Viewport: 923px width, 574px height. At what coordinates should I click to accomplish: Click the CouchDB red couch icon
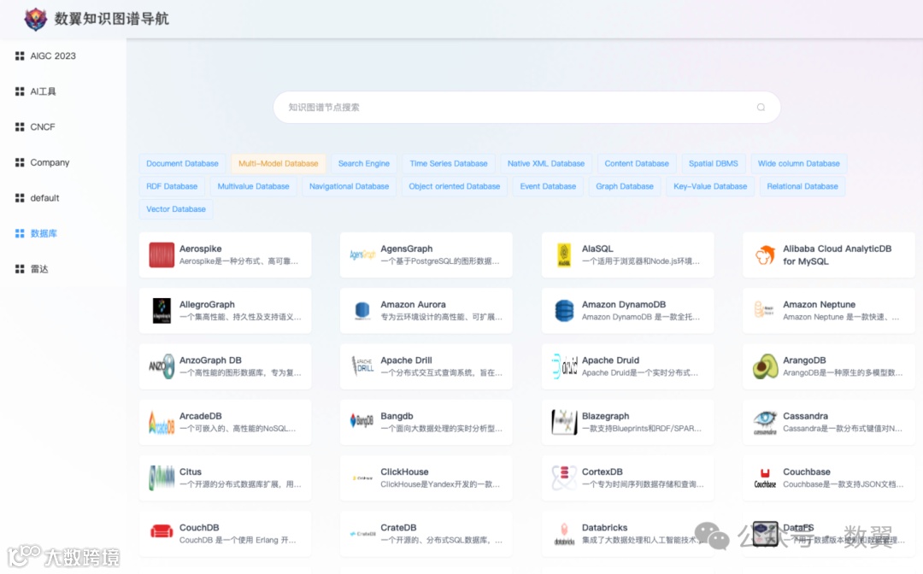162,531
